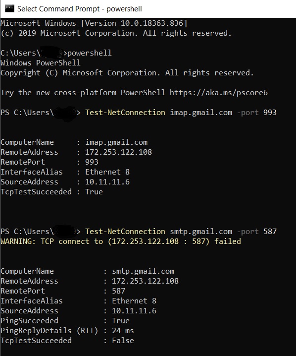Viewport: 296px width, 356px height.
Task: Click the PingReplyDetails value 24 ms
Action: tap(123, 331)
